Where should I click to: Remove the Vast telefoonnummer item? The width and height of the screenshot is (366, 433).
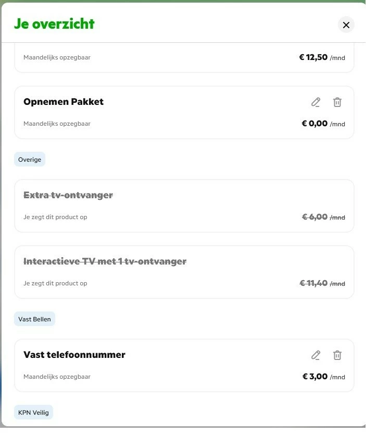[337, 355]
